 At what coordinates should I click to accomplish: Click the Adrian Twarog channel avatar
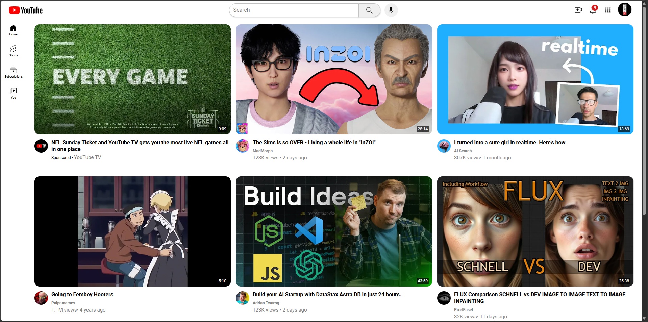243,298
